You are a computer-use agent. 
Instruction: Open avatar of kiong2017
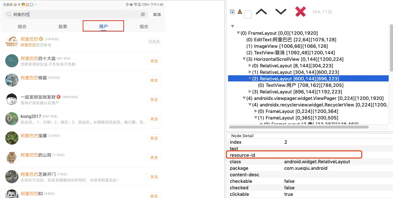[x=12, y=119]
